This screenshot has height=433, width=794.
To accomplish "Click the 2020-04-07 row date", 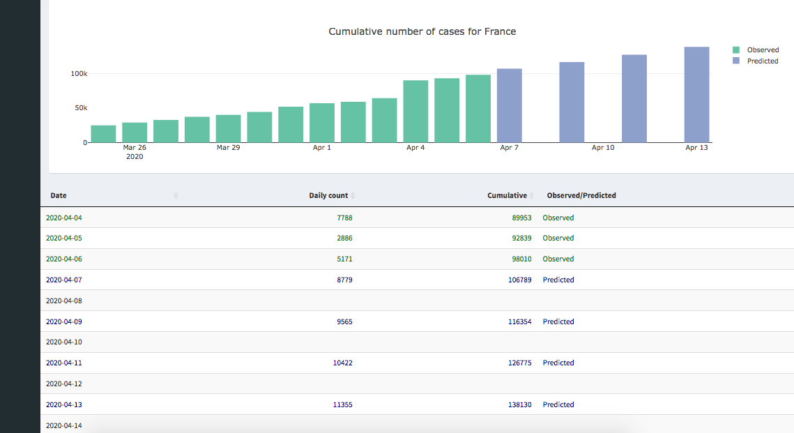I will (x=63, y=280).
